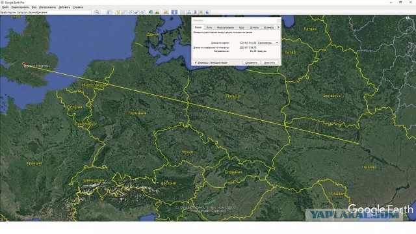The width and height of the screenshot is (416, 234).
Task: Click the Сохранить button in ruler
Action: [x=251, y=62]
